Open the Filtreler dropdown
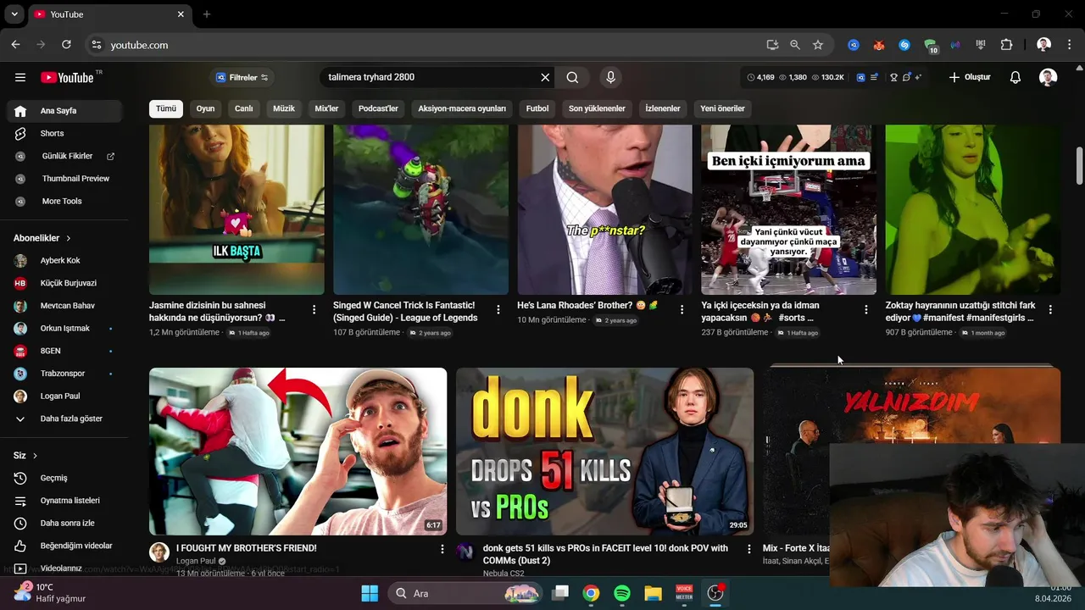This screenshot has height=610, width=1085. [x=242, y=77]
